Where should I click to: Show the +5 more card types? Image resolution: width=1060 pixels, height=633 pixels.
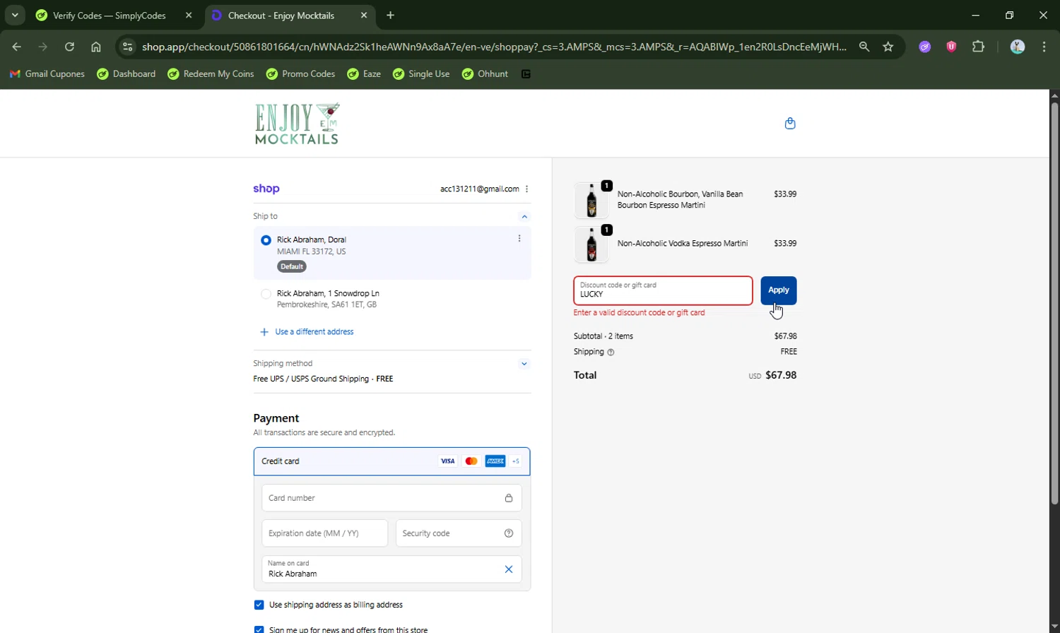coord(516,461)
